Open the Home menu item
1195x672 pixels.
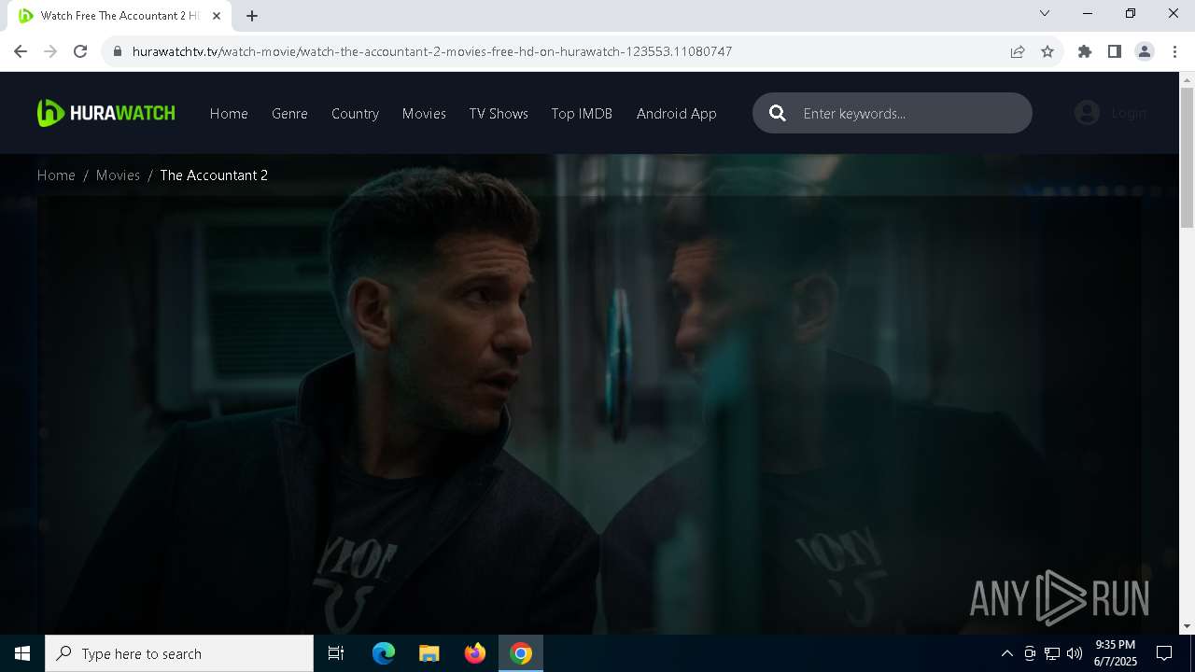[x=229, y=113]
